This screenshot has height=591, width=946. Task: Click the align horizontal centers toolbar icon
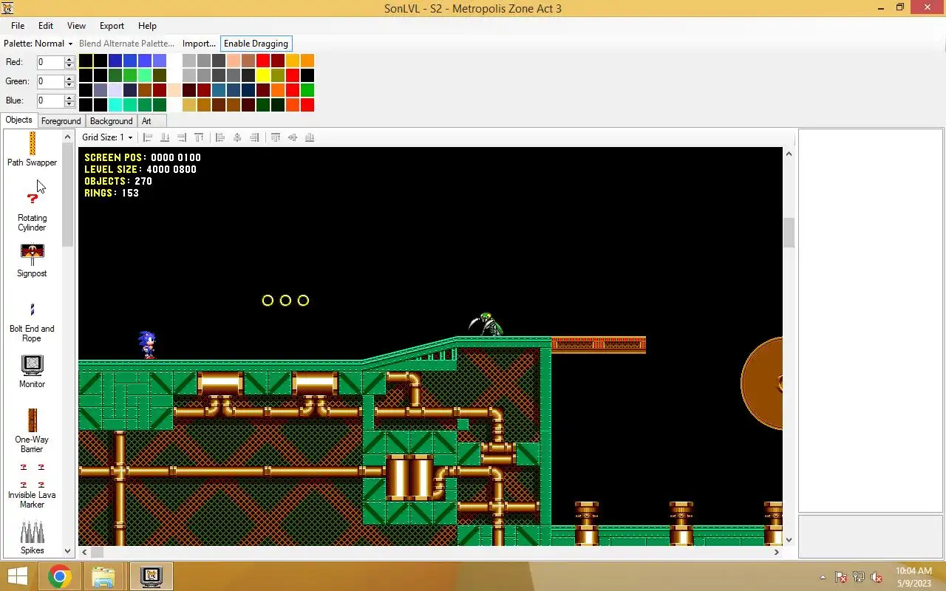tap(237, 137)
